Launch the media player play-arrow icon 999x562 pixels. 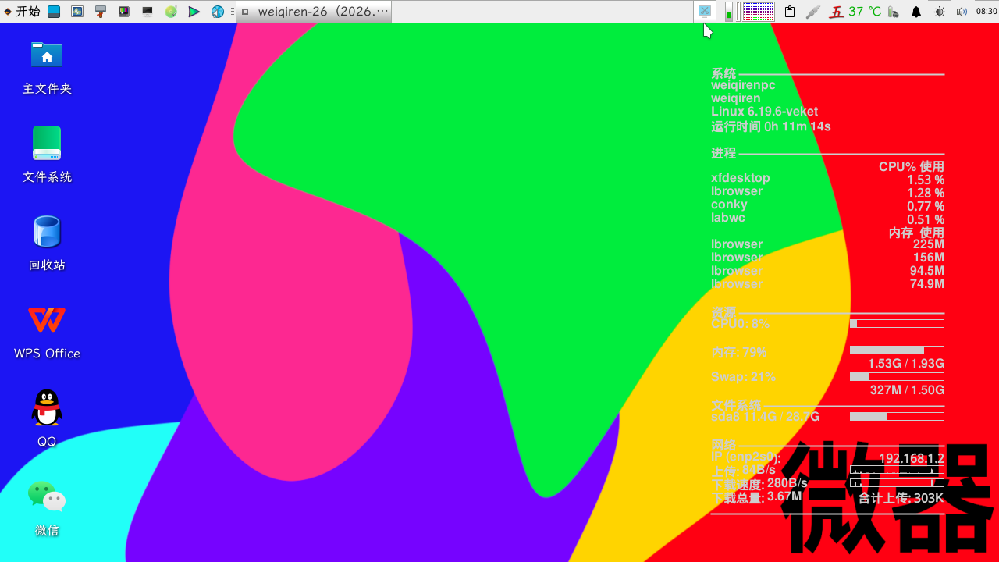[194, 12]
